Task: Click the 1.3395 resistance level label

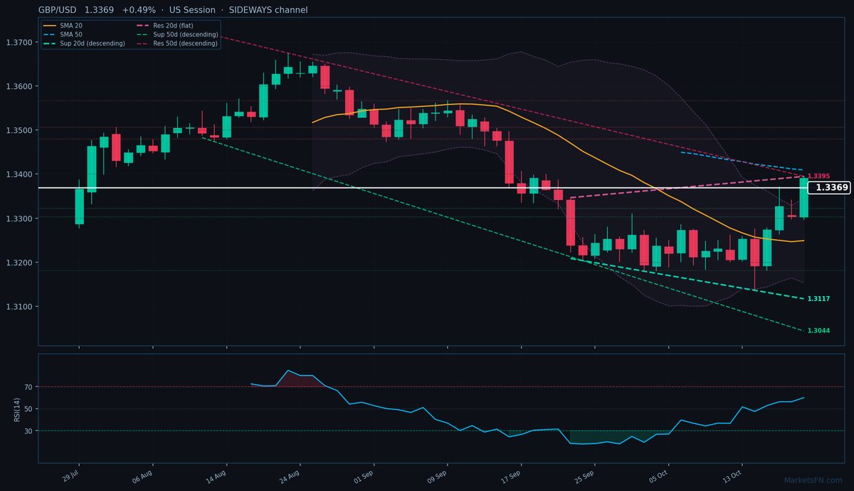Action: (x=818, y=176)
